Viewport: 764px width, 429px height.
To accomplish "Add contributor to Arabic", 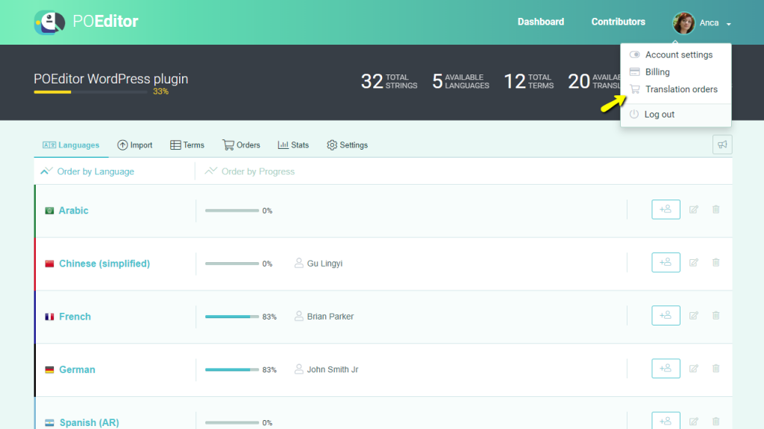I will tap(666, 209).
